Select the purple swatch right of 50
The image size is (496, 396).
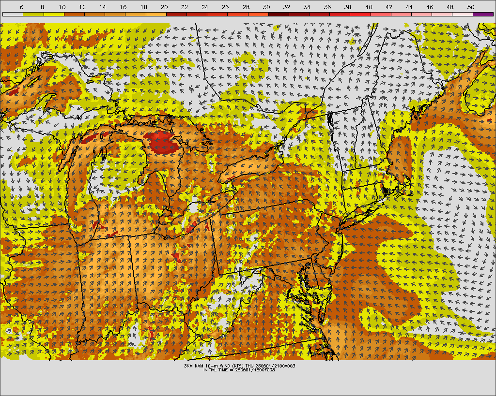pyautogui.click(x=483, y=14)
